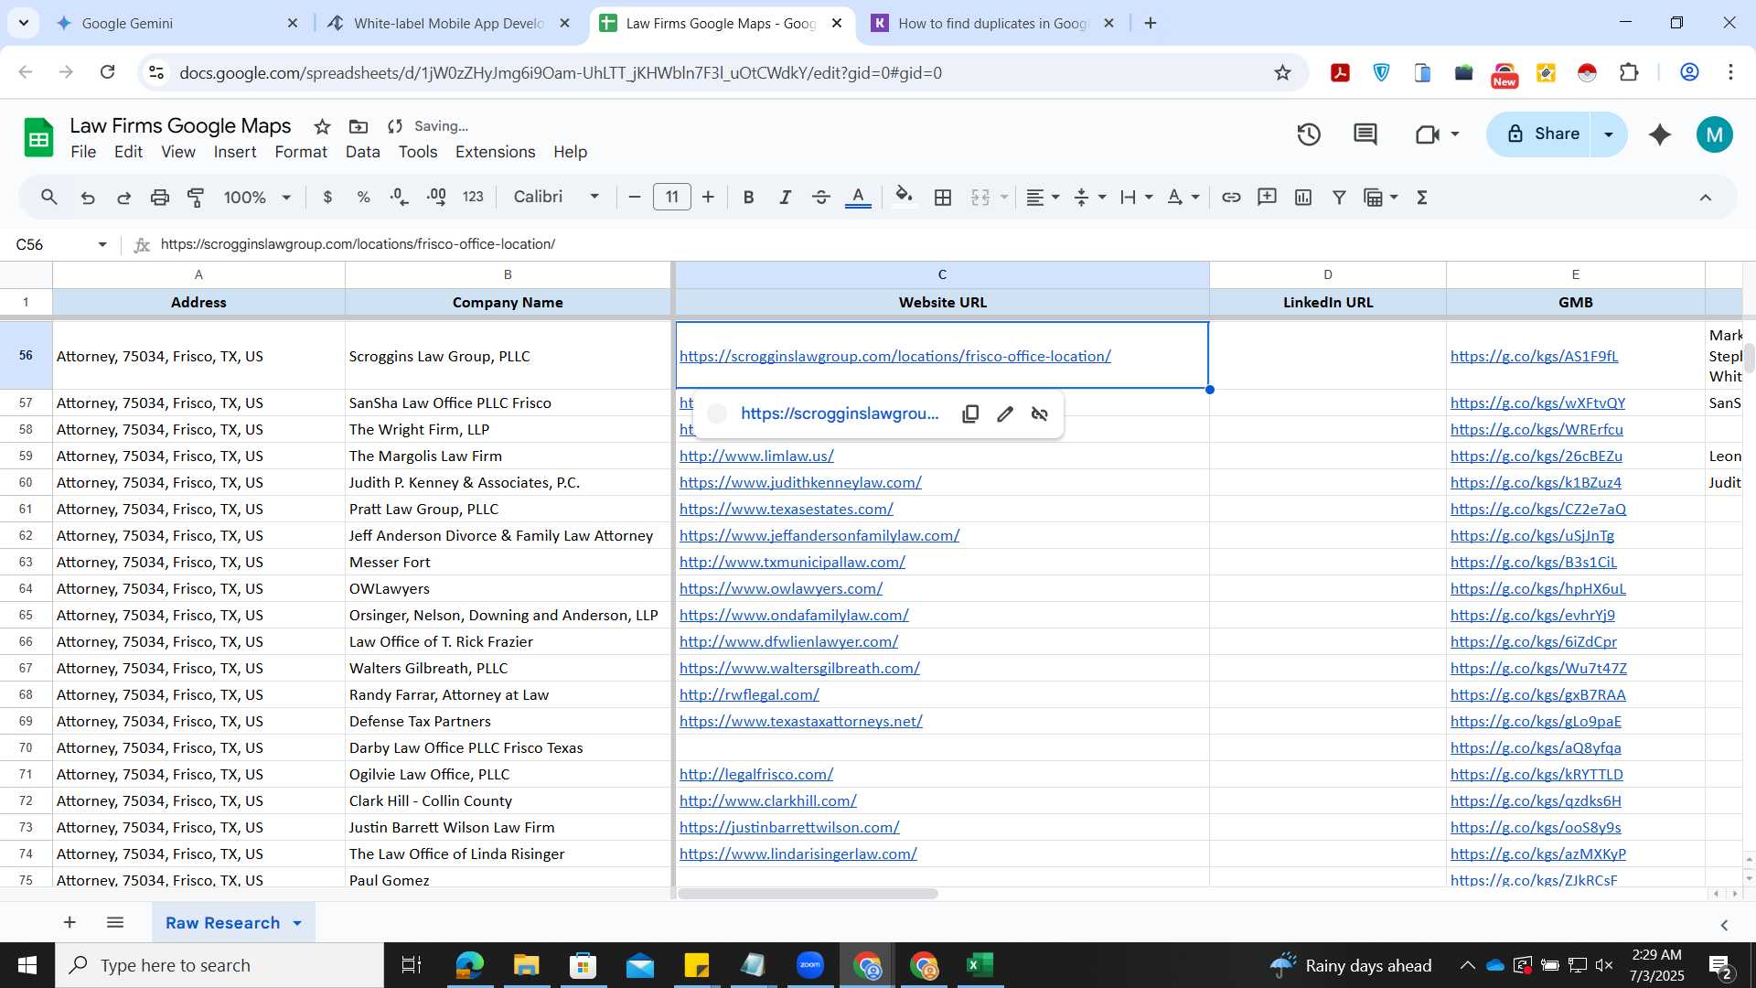The image size is (1756, 988).
Task: Click the font size field
Action: [x=672, y=197]
